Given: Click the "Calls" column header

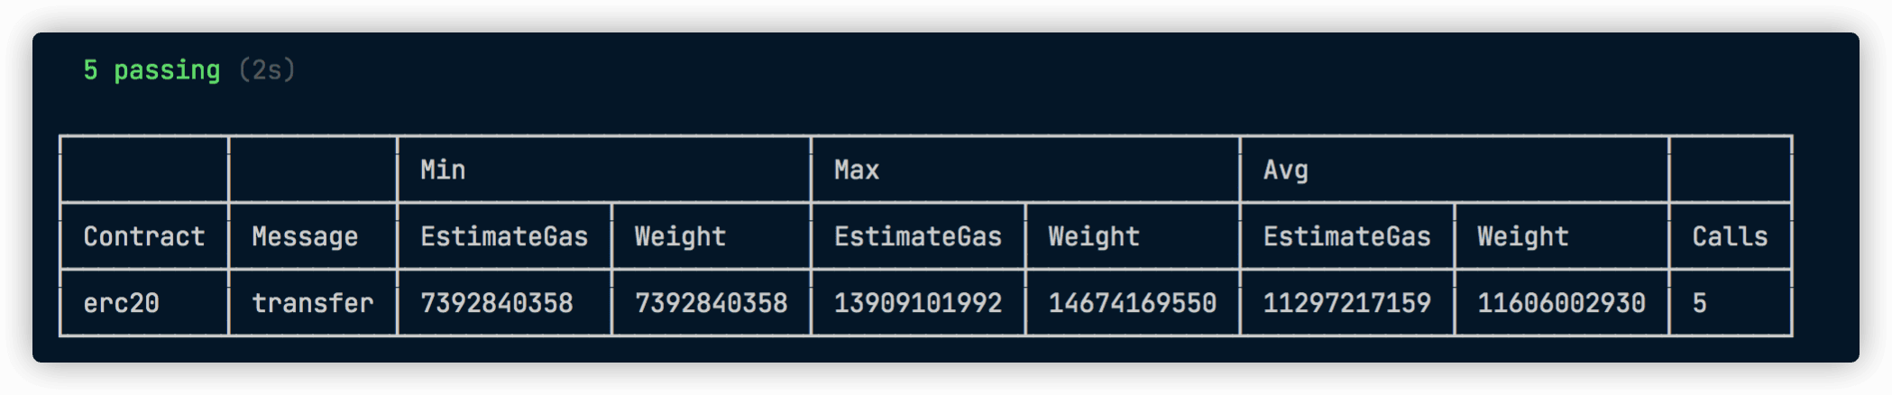Looking at the screenshot, I should [x=1730, y=236].
